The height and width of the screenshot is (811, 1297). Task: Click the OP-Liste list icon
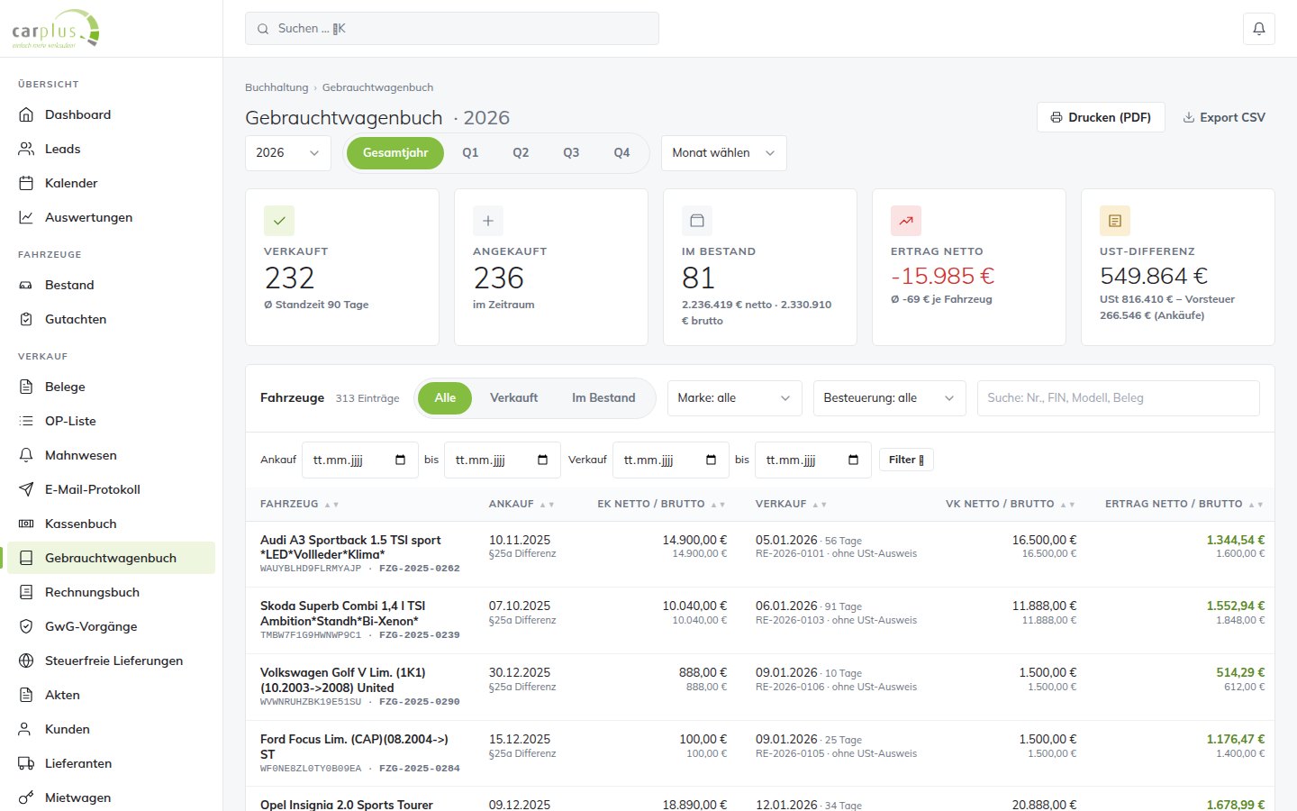click(26, 421)
